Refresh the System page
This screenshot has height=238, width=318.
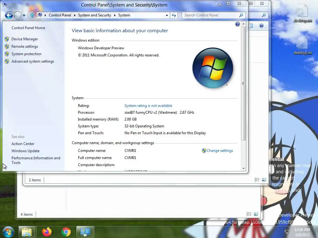[x=174, y=15]
